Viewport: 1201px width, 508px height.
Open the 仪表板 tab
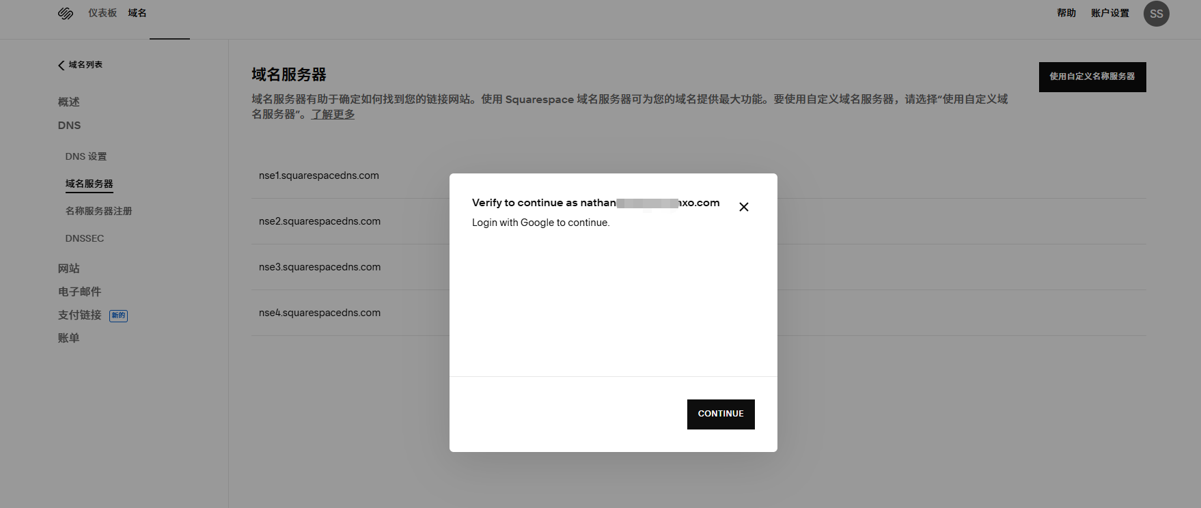pos(102,13)
